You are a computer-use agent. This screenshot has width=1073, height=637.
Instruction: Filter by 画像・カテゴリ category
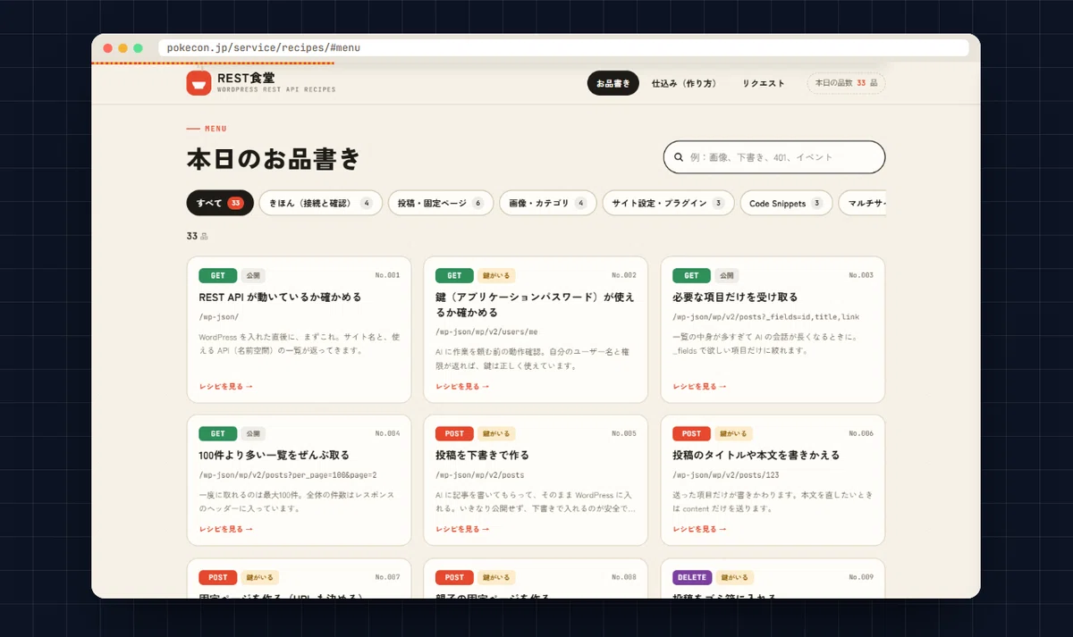tap(547, 203)
